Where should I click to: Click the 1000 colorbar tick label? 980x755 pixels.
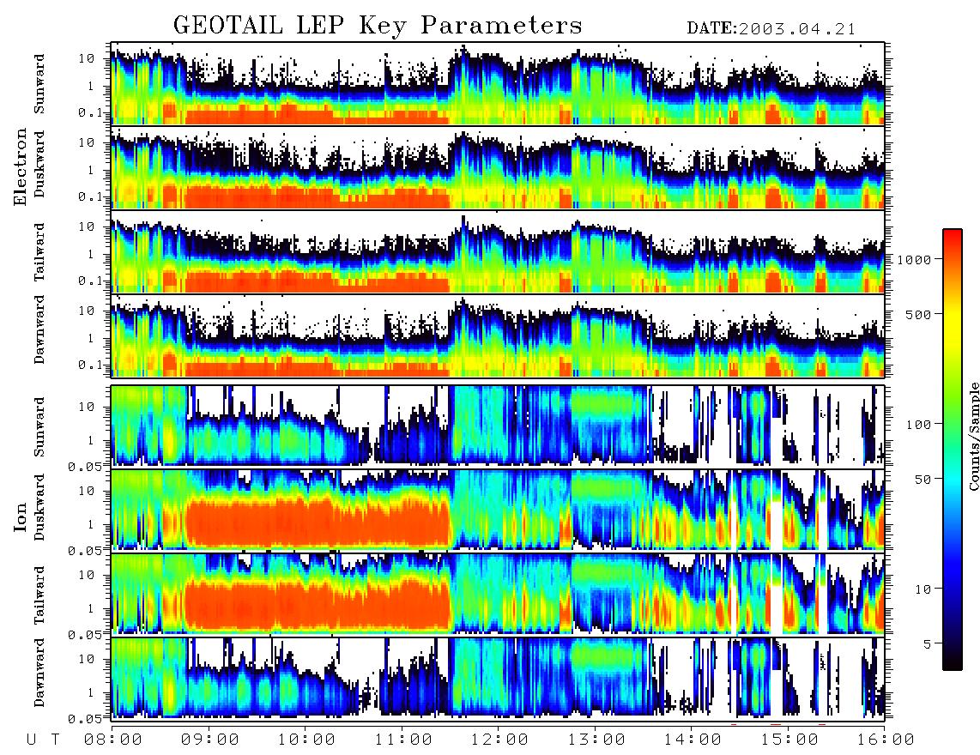click(915, 259)
